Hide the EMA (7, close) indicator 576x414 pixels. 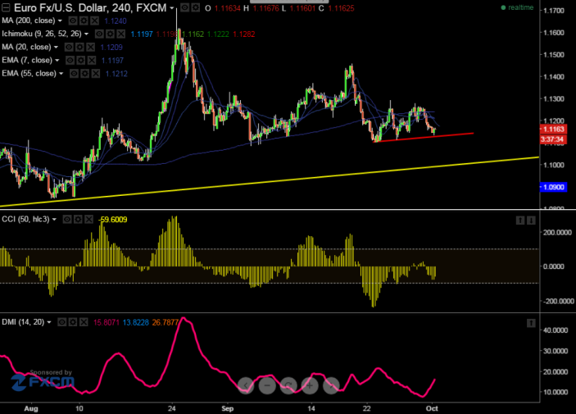click(70, 61)
